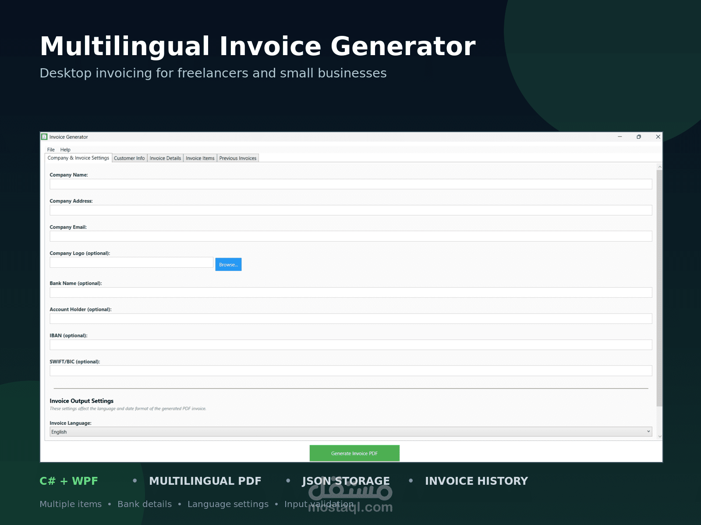
Task: Click the IBAN input field
Action: [351, 345]
